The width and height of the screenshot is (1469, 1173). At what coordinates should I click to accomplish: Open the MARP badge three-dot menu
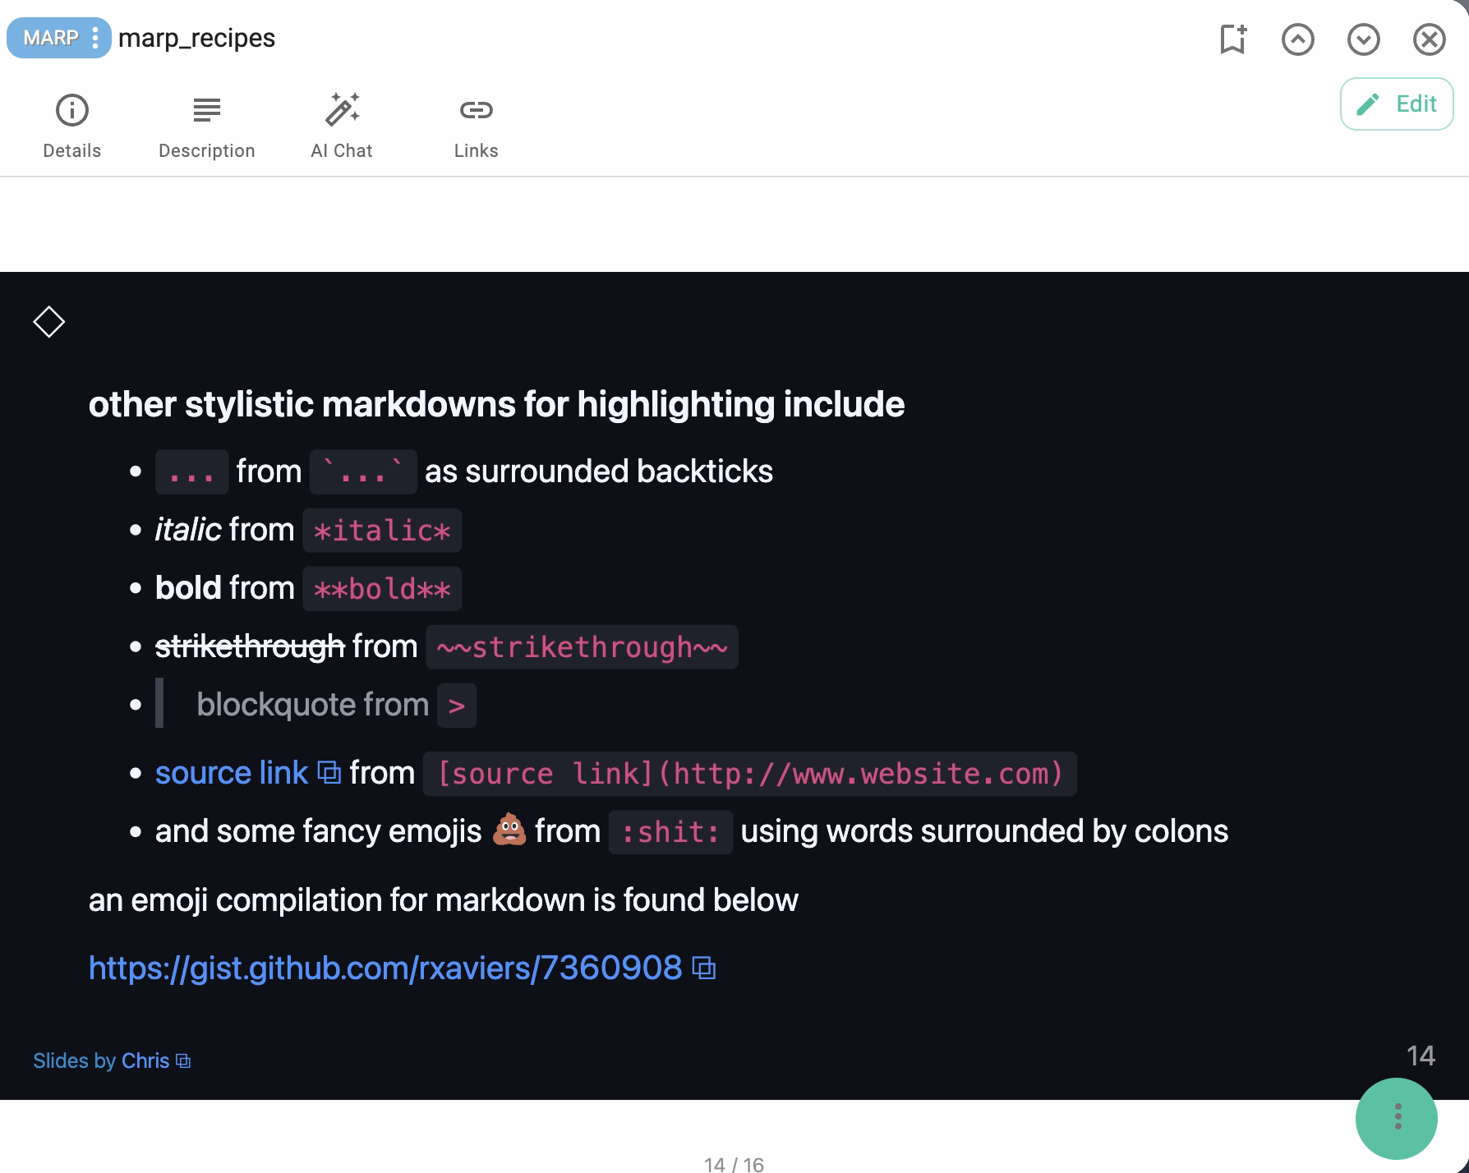click(x=95, y=38)
